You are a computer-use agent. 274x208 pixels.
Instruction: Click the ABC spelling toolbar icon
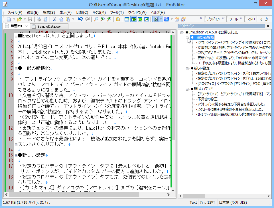coord(167,19)
